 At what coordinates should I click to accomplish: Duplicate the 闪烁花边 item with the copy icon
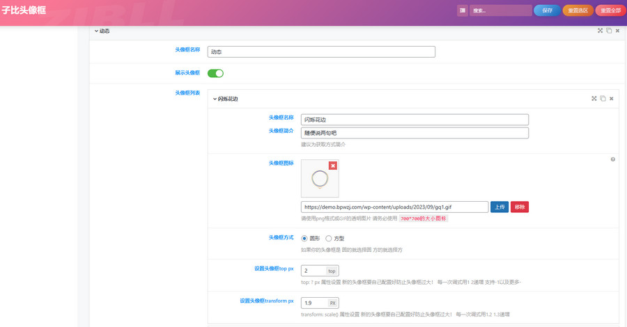point(603,99)
